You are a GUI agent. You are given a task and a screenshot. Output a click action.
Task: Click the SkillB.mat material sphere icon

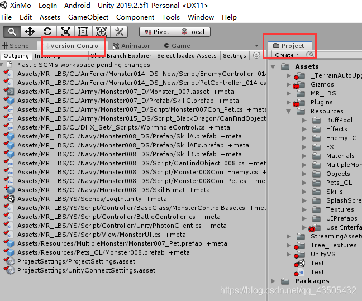[x=11, y=190]
